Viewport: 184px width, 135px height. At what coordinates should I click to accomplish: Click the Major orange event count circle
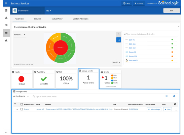[x=112, y=75]
